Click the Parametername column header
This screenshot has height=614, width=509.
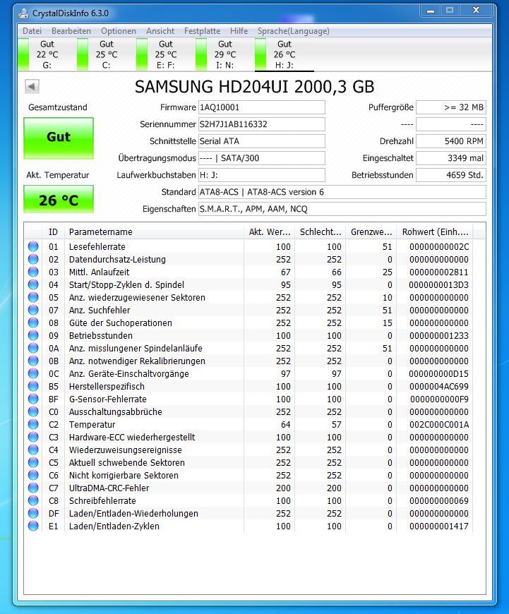click(154, 231)
